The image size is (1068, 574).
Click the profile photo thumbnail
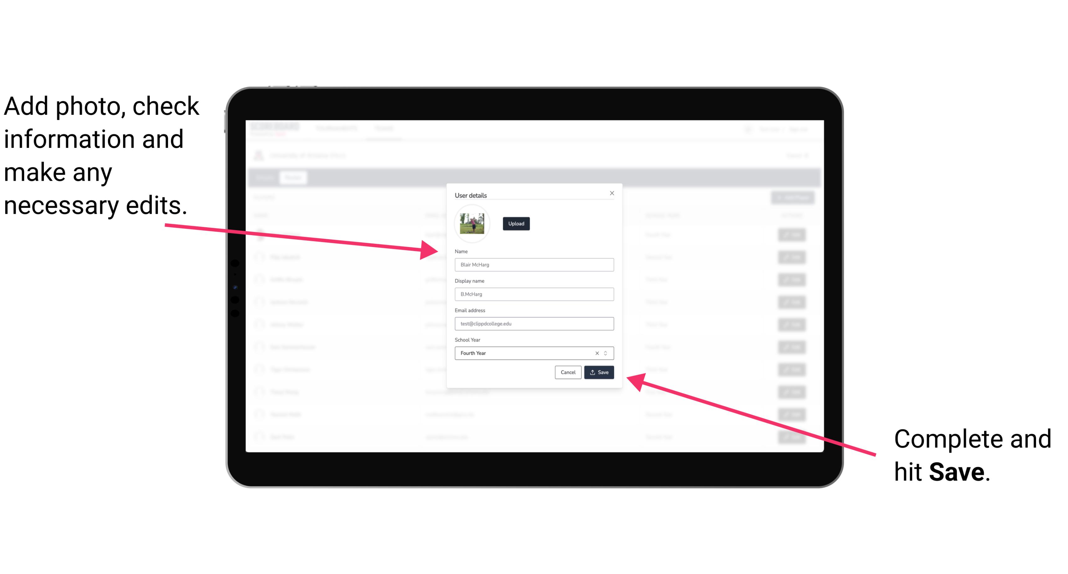tap(471, 224)
